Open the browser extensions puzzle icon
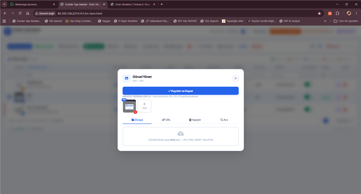 tap(337, 13)
